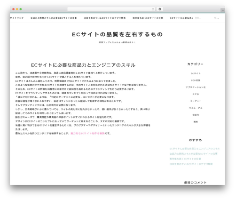Open recommended post ECサイトに必要な商品力とエンジニアのスキル
The image size is (235, 199).
195,149
